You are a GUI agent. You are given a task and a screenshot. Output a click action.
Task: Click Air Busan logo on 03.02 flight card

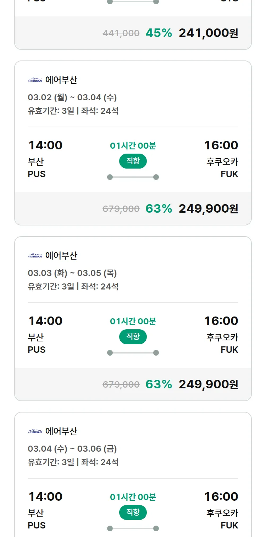[x=35, y=80]
